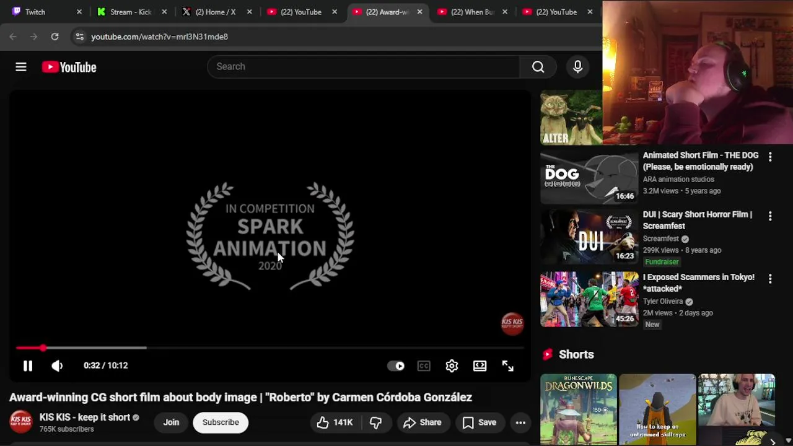Close the Award-winning video tab
The width and height of the screenshot is (793, 446).
419,12
